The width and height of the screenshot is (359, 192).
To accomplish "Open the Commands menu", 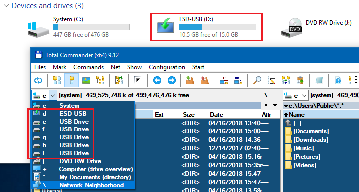I will click(x=89, y=67).
